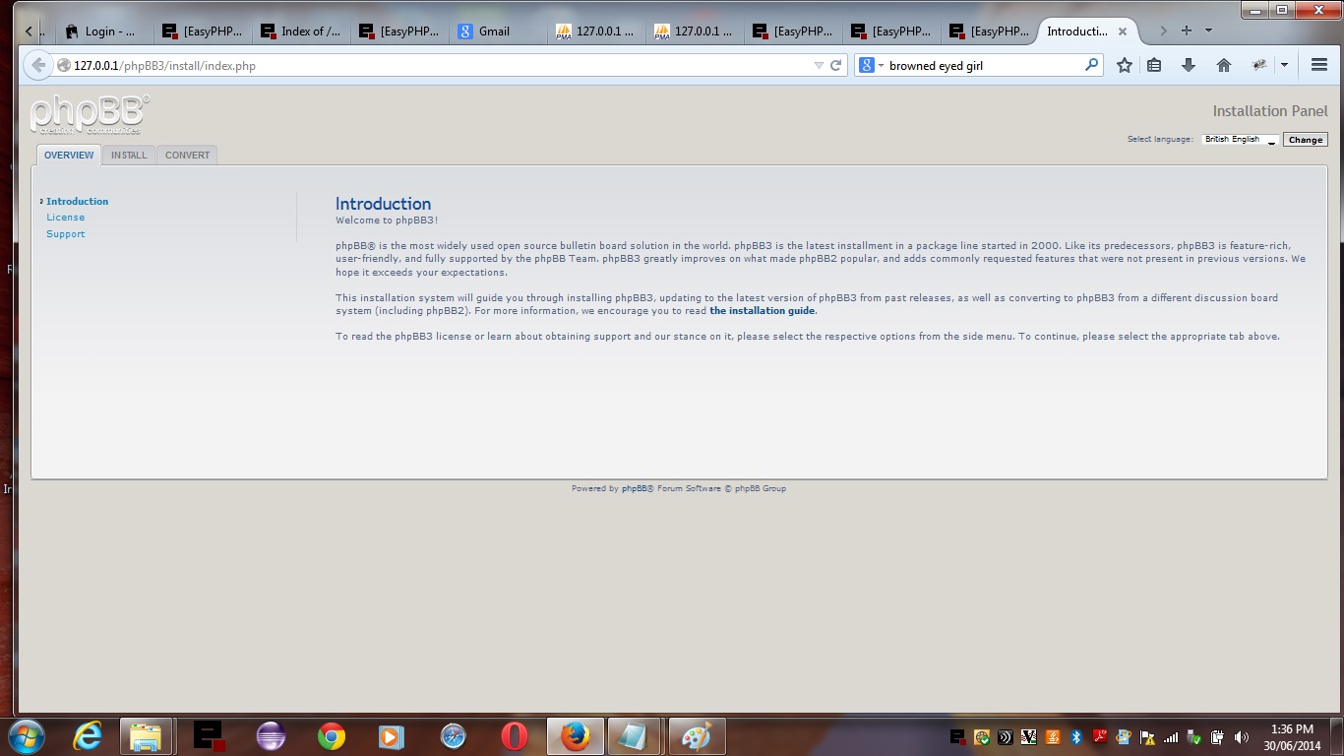Open Windows Explorer folder in taskbar
1344x756 pixels.
[146, 736]
